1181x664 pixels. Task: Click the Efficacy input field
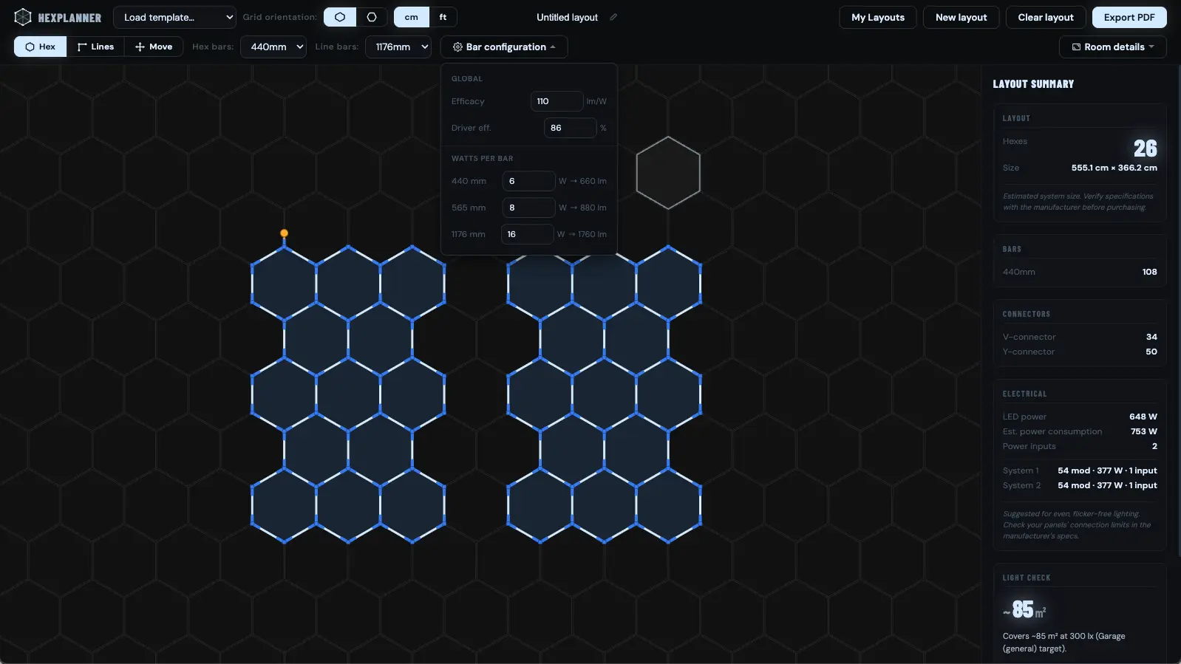point(557,101)
